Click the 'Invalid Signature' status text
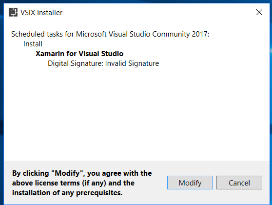Viewport: 272px width, 205px height. coord(132,63)
